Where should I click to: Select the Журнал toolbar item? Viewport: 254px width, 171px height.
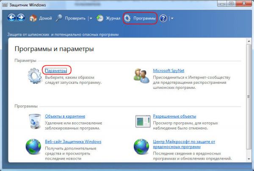(112, 19)
